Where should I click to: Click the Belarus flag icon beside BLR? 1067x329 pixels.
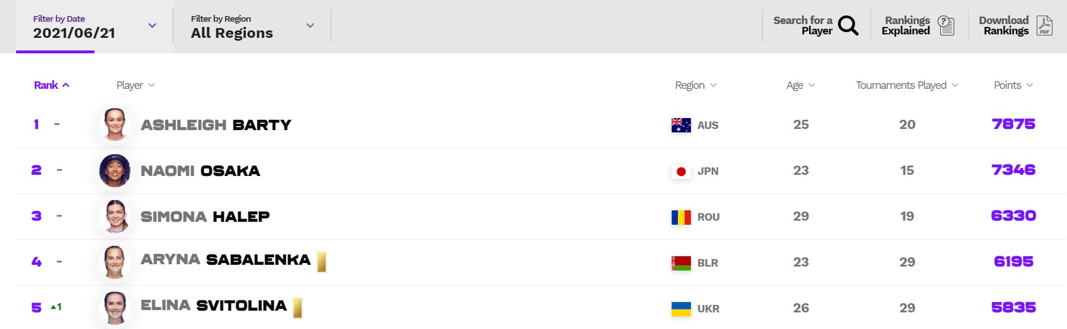pyautogui.click(x=681, y=263)
